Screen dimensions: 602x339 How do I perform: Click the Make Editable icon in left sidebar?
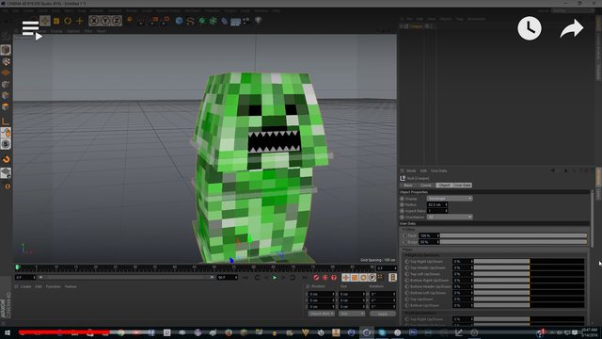pos(6,37)
